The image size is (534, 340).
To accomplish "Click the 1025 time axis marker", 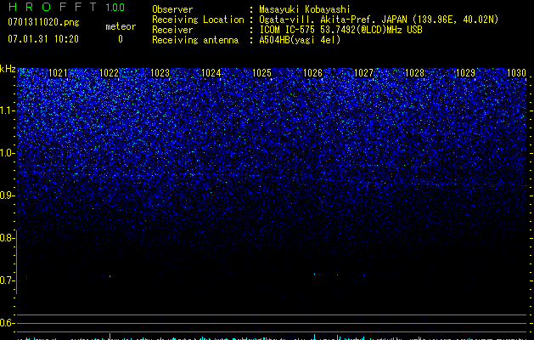I will point(261,73).
